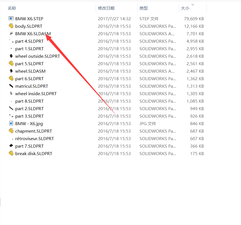Click the type cell STEP 文件
This screenshot has width=241, height=225.
click(149, 19)
